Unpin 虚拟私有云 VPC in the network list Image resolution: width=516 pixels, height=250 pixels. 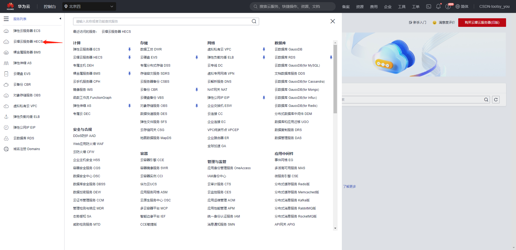pyautogui.click(x=264, y=49)
